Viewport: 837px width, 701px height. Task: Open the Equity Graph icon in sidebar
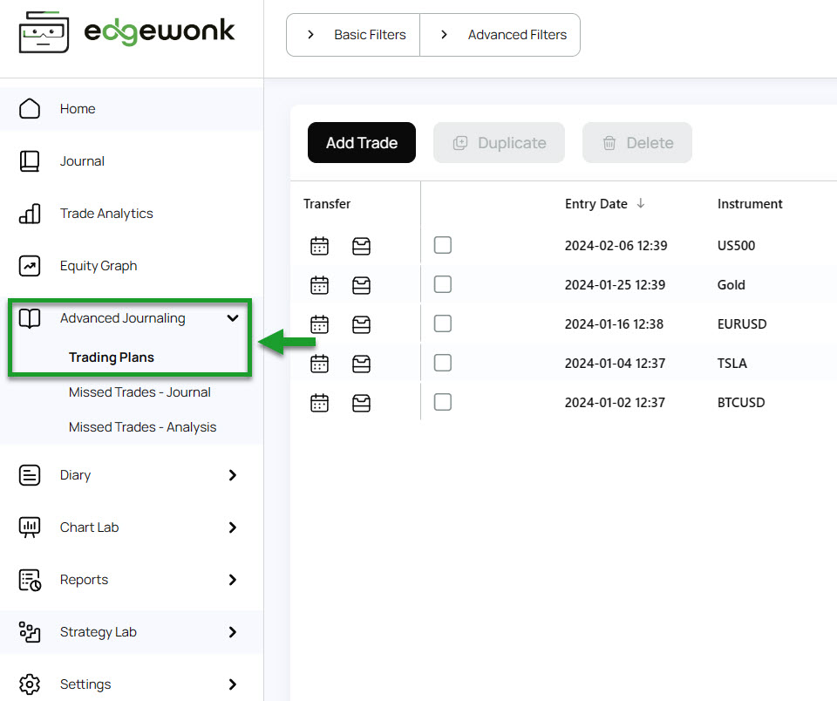point(30,266)
